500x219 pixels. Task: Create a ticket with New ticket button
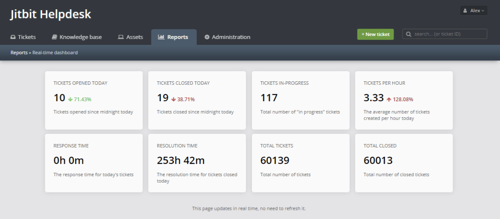click(x=375, y=35)
